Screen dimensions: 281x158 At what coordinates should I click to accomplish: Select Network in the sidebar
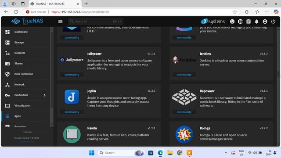19,85
